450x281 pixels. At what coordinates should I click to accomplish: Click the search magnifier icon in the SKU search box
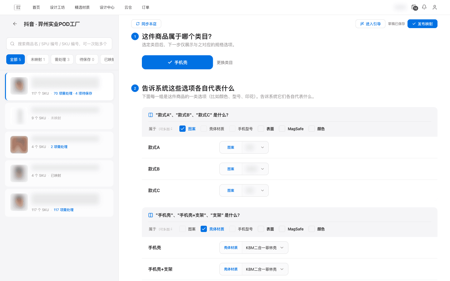[x=12, y=44]
